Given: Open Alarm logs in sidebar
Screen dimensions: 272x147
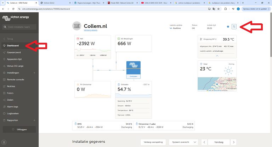Looking at the screenshot, I should coord(13,106).
